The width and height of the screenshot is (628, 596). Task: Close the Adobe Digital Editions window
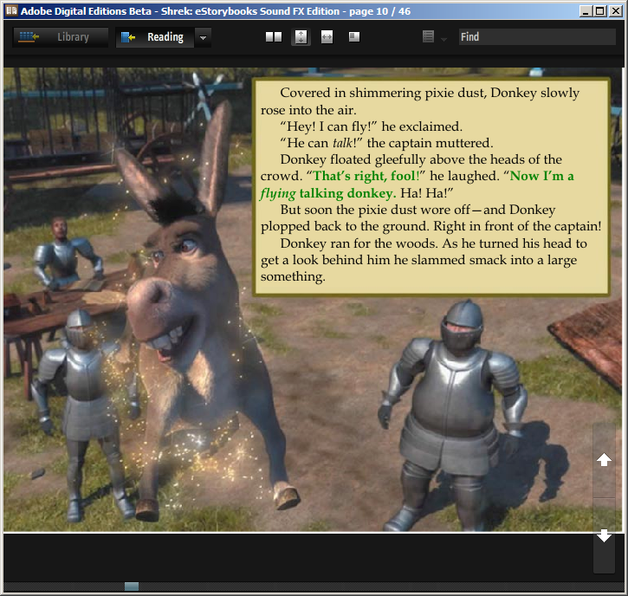615,11
